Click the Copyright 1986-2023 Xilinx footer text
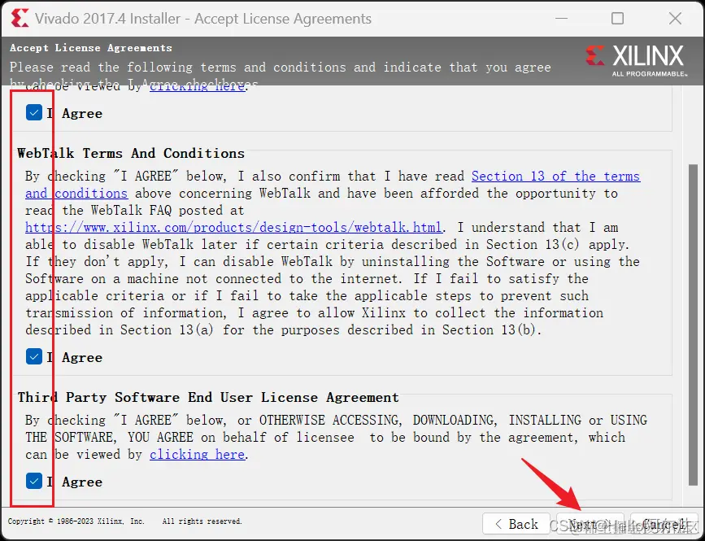705x541 pixels. (x=124, y=521)
